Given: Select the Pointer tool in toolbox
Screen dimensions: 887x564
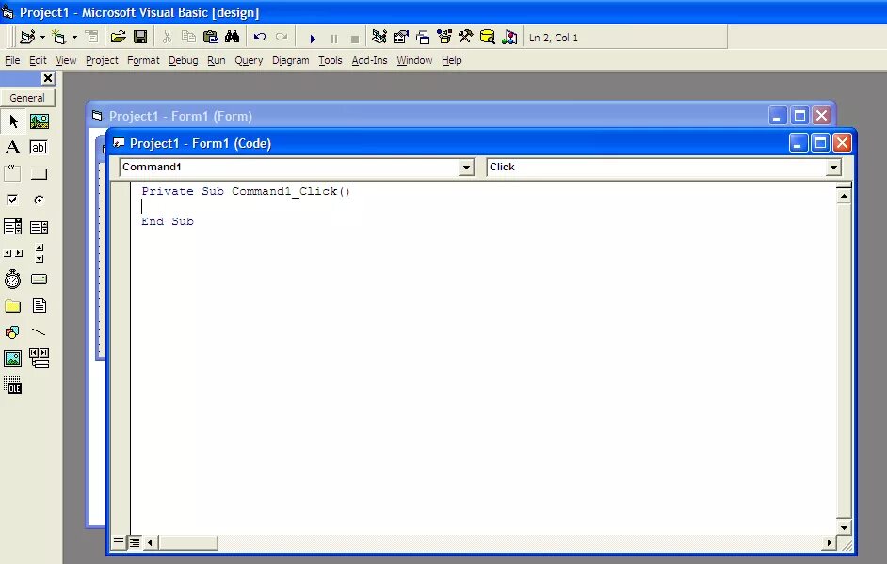Looking at the screenshot, I should point(13,121).
